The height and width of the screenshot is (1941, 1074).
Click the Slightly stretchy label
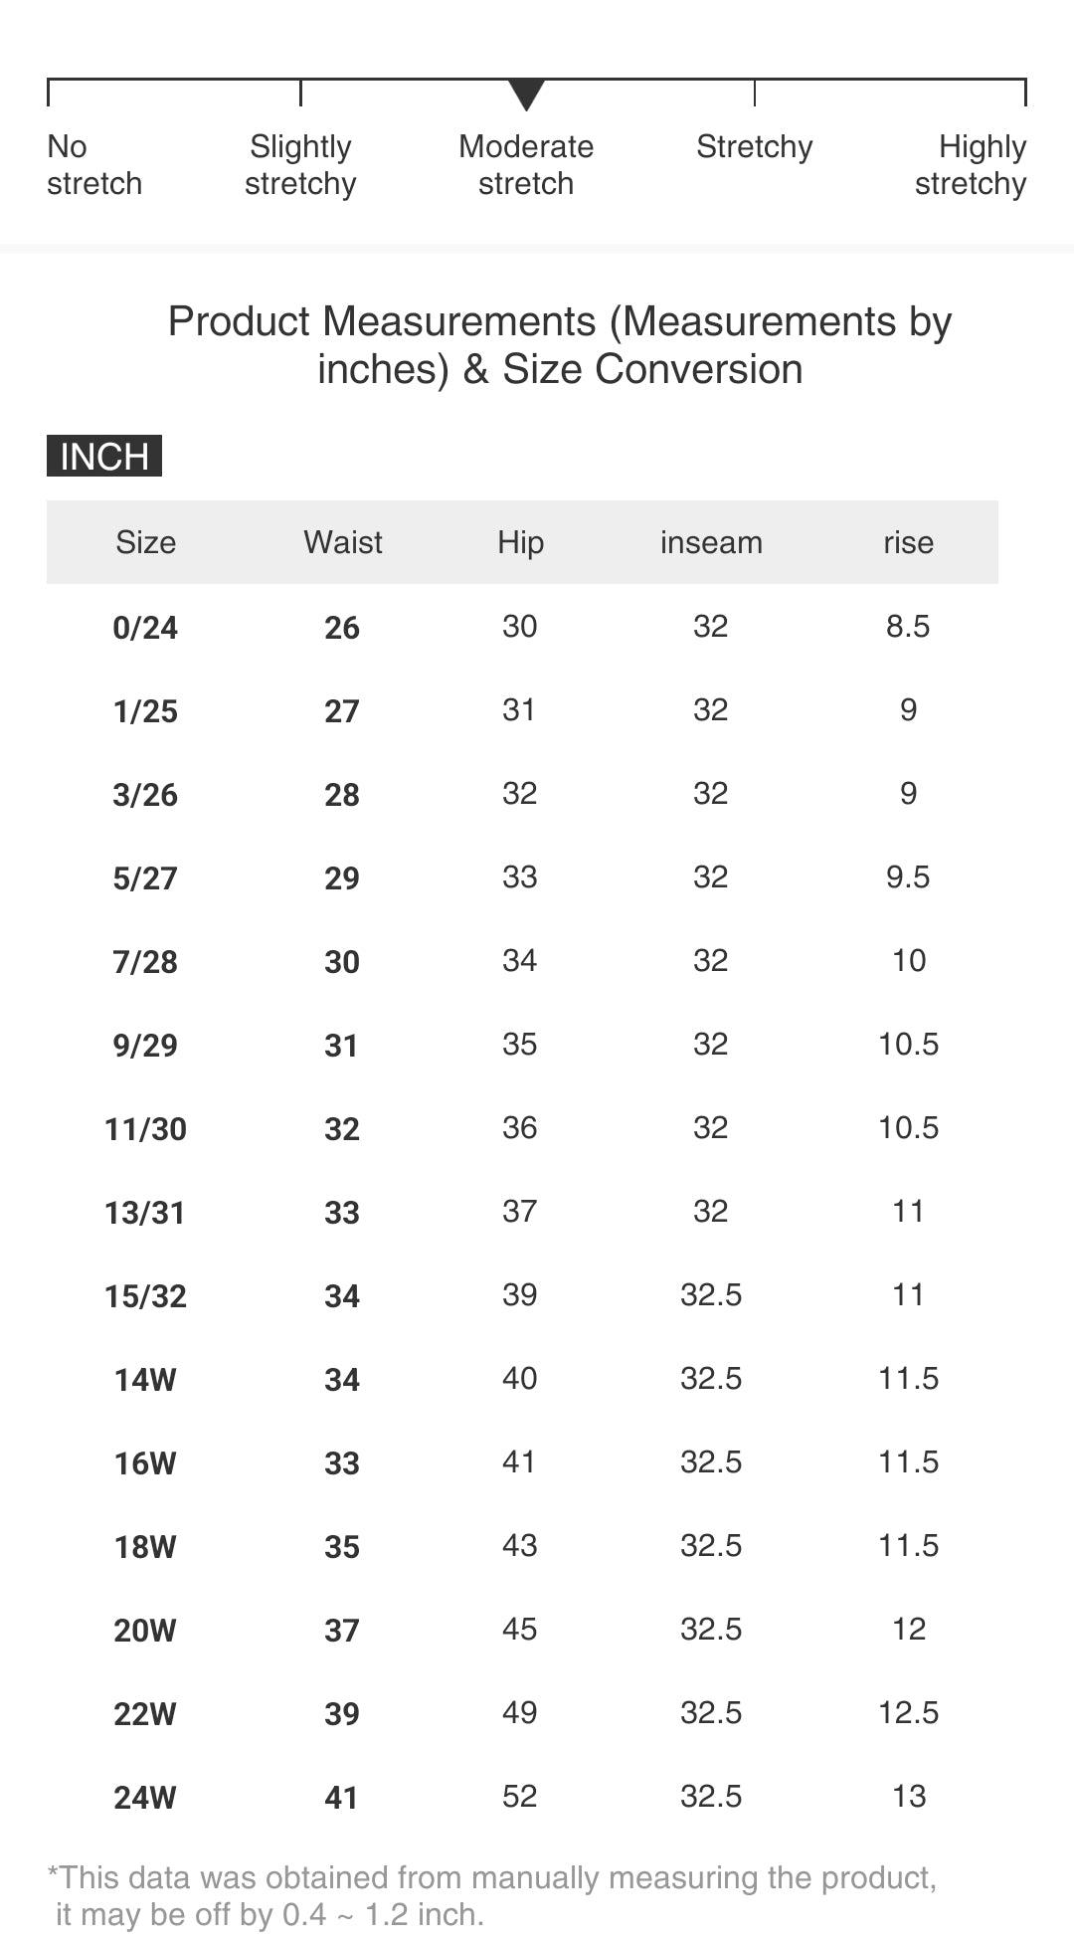pos(300,165)
